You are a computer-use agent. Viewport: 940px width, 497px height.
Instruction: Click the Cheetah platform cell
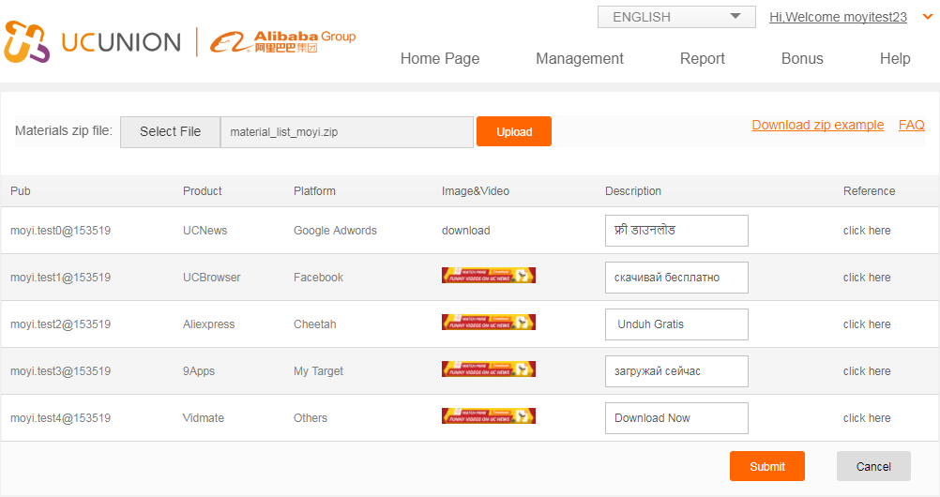pos(314,324)
